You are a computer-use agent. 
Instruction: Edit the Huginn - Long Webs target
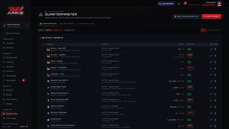click(x=211, y=69)
